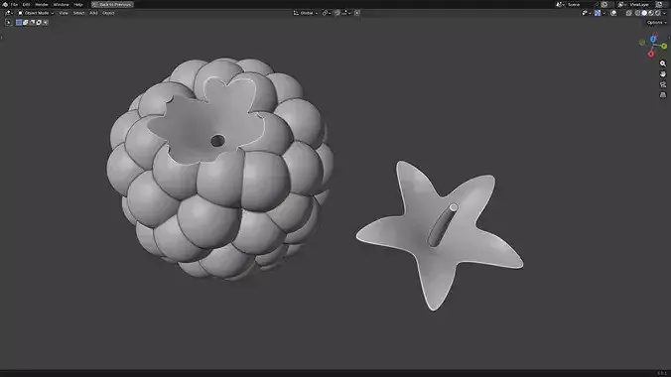Screen dimensions: 671x377
Task: Open the Render menu
Action: [42, 4]
